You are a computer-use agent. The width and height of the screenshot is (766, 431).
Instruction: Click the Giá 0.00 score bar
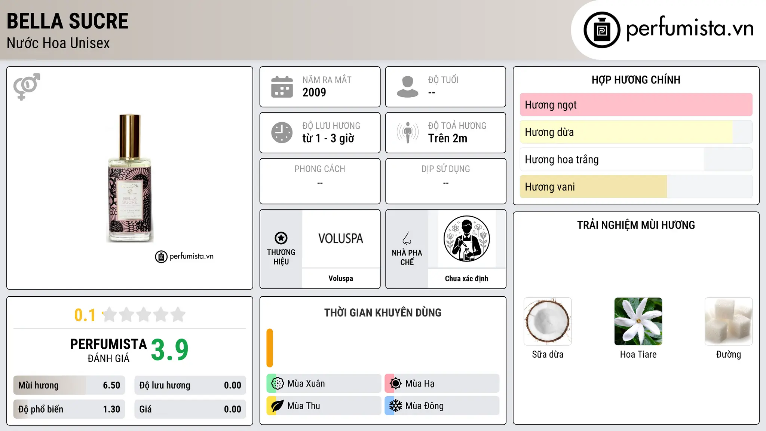click(190, 409)
